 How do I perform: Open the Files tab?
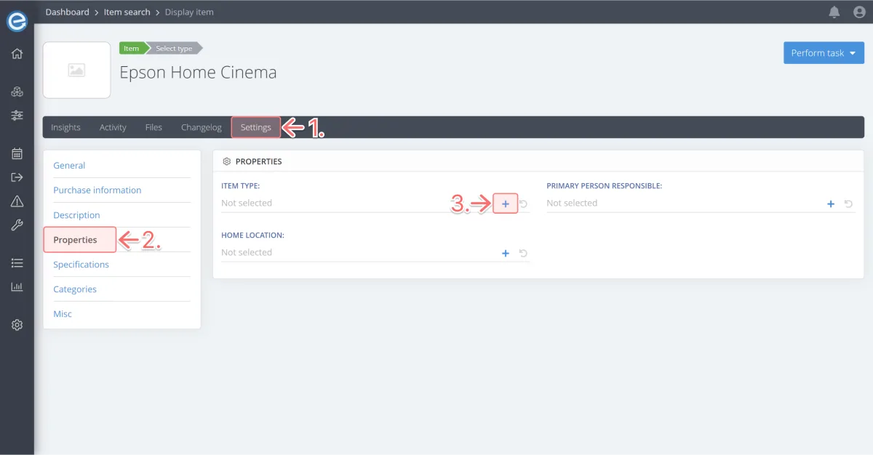tap(154, 127)
